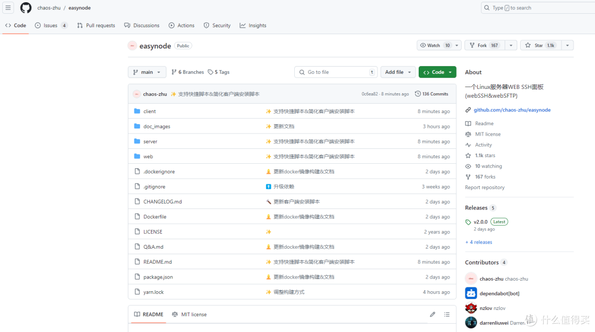Star the easynode repository

pos(534,45)
